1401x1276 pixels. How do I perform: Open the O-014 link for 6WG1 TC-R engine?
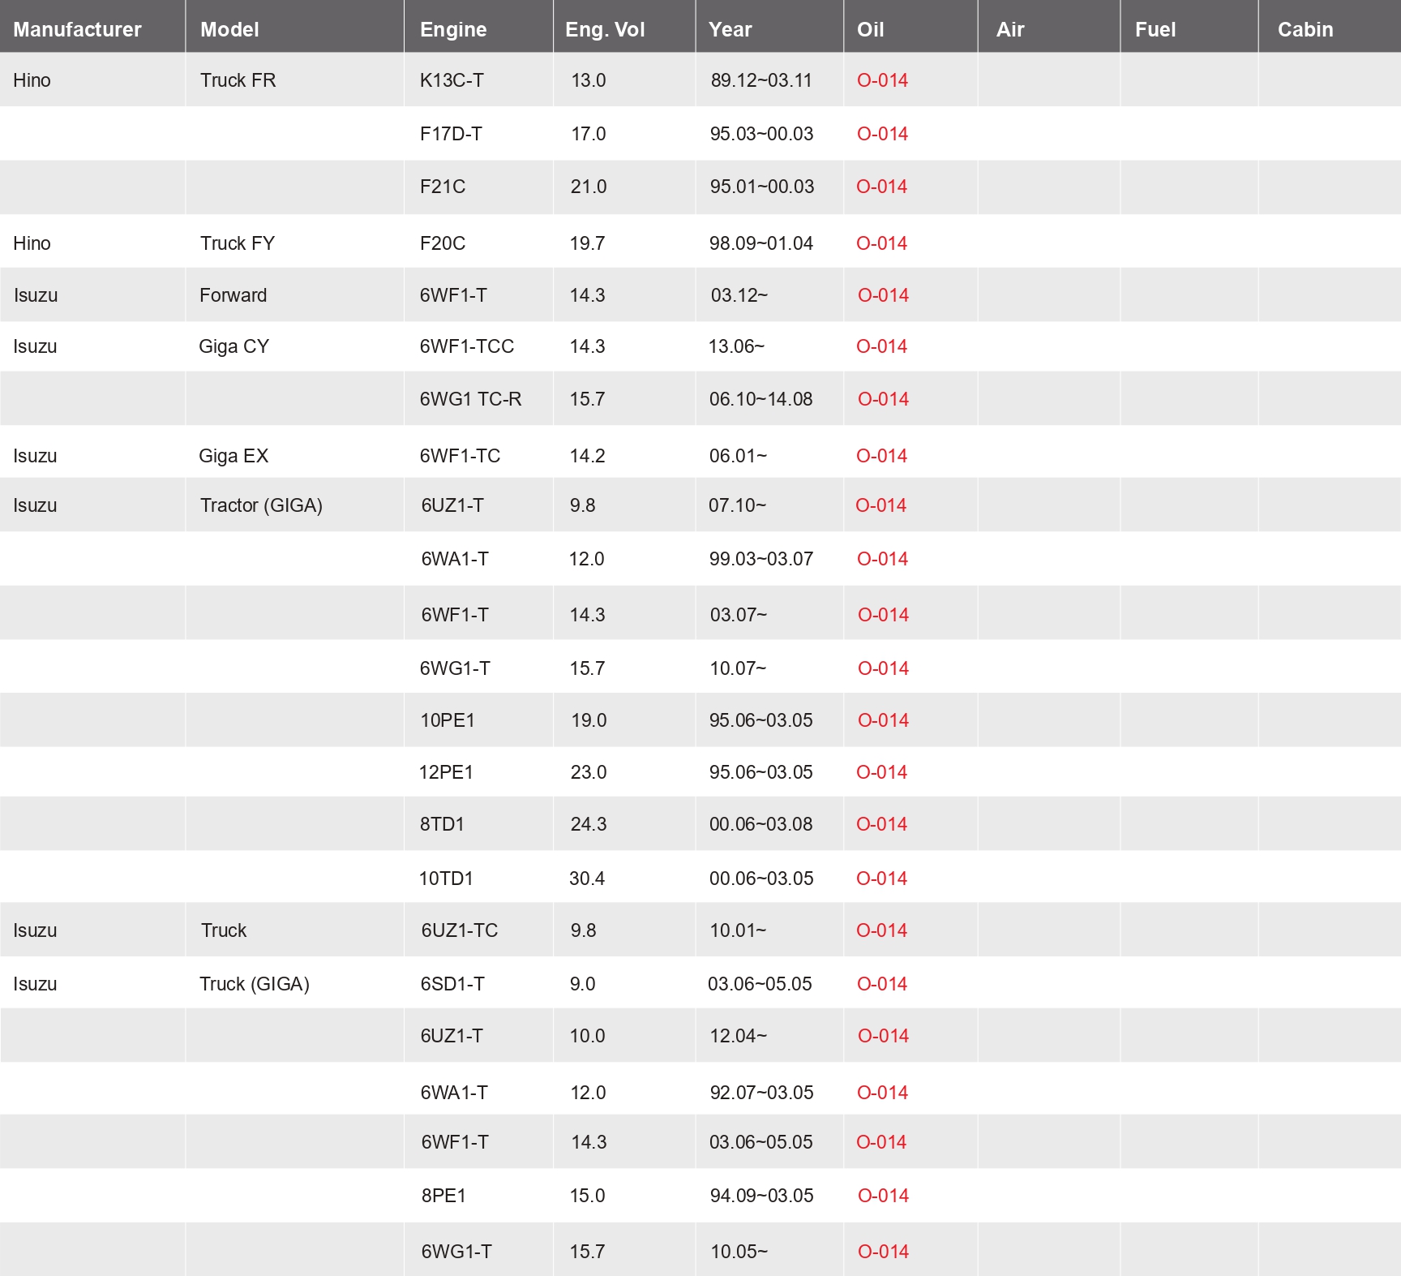click(883, 399)
